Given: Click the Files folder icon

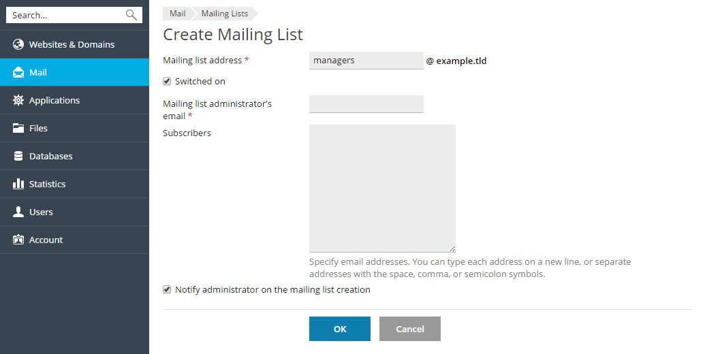Looking at the screenshot, I should (18, 128).
